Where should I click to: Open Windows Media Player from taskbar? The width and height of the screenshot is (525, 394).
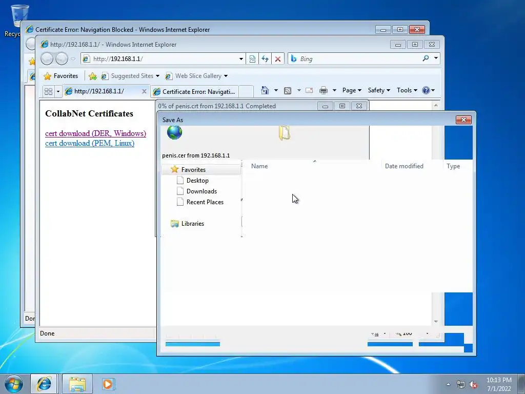click(108, 384)
